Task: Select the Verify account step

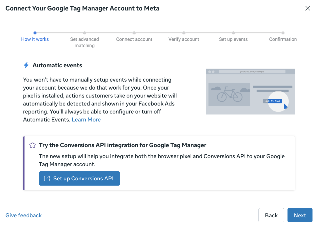Action: coord(184,39)
